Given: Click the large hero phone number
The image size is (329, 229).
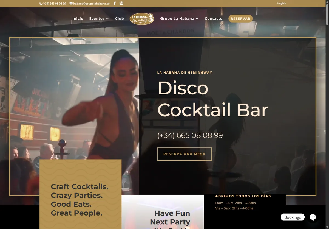Looking at the screenshot, I should [x=190, y=135].
